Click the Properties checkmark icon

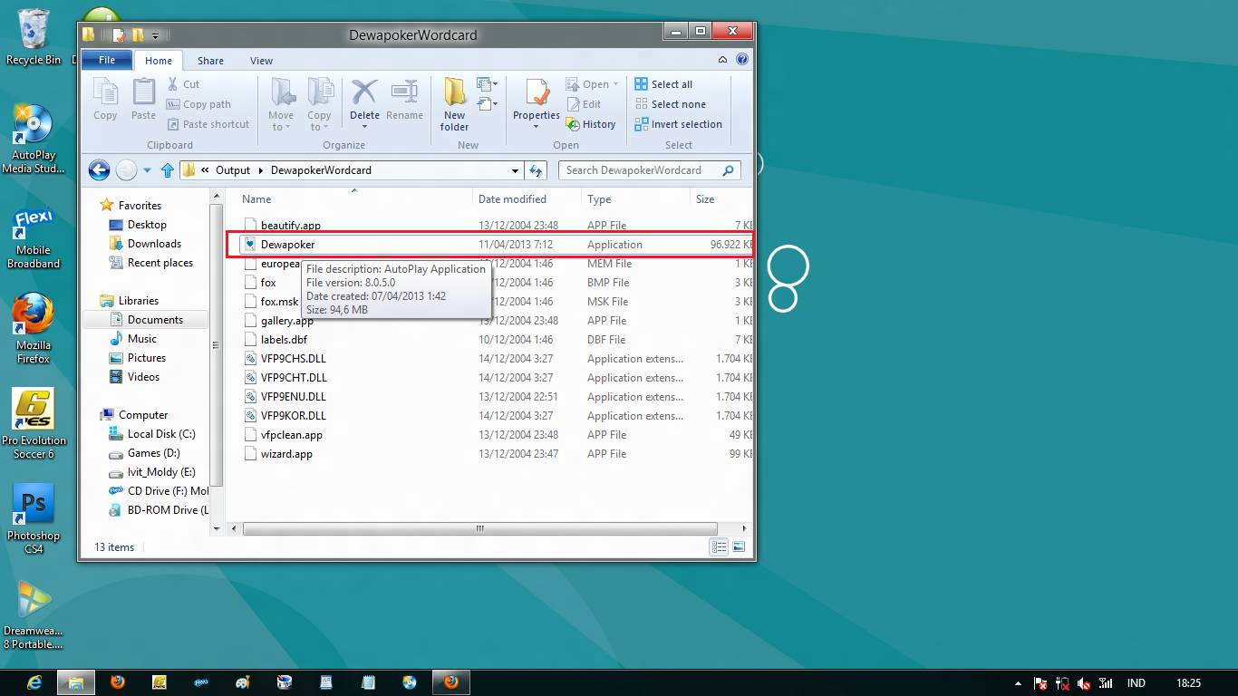(537, 92)
